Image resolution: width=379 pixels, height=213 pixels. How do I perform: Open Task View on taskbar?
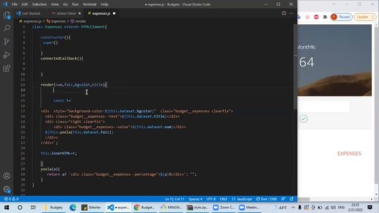coord(33,208)
